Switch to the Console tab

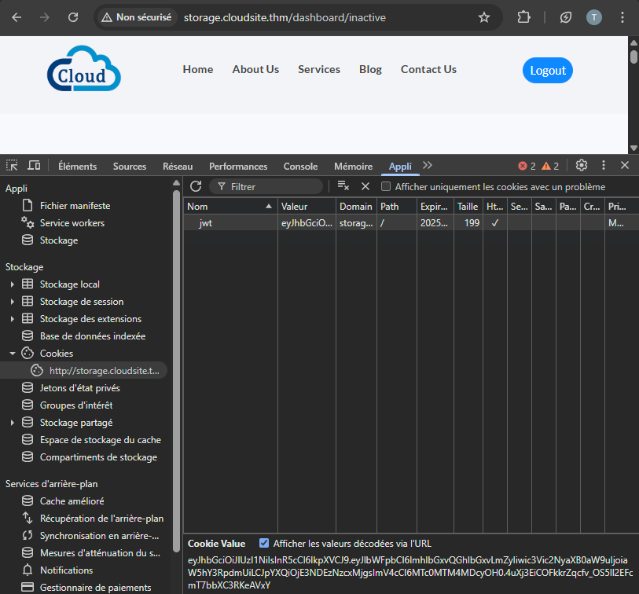coord(300,167)
